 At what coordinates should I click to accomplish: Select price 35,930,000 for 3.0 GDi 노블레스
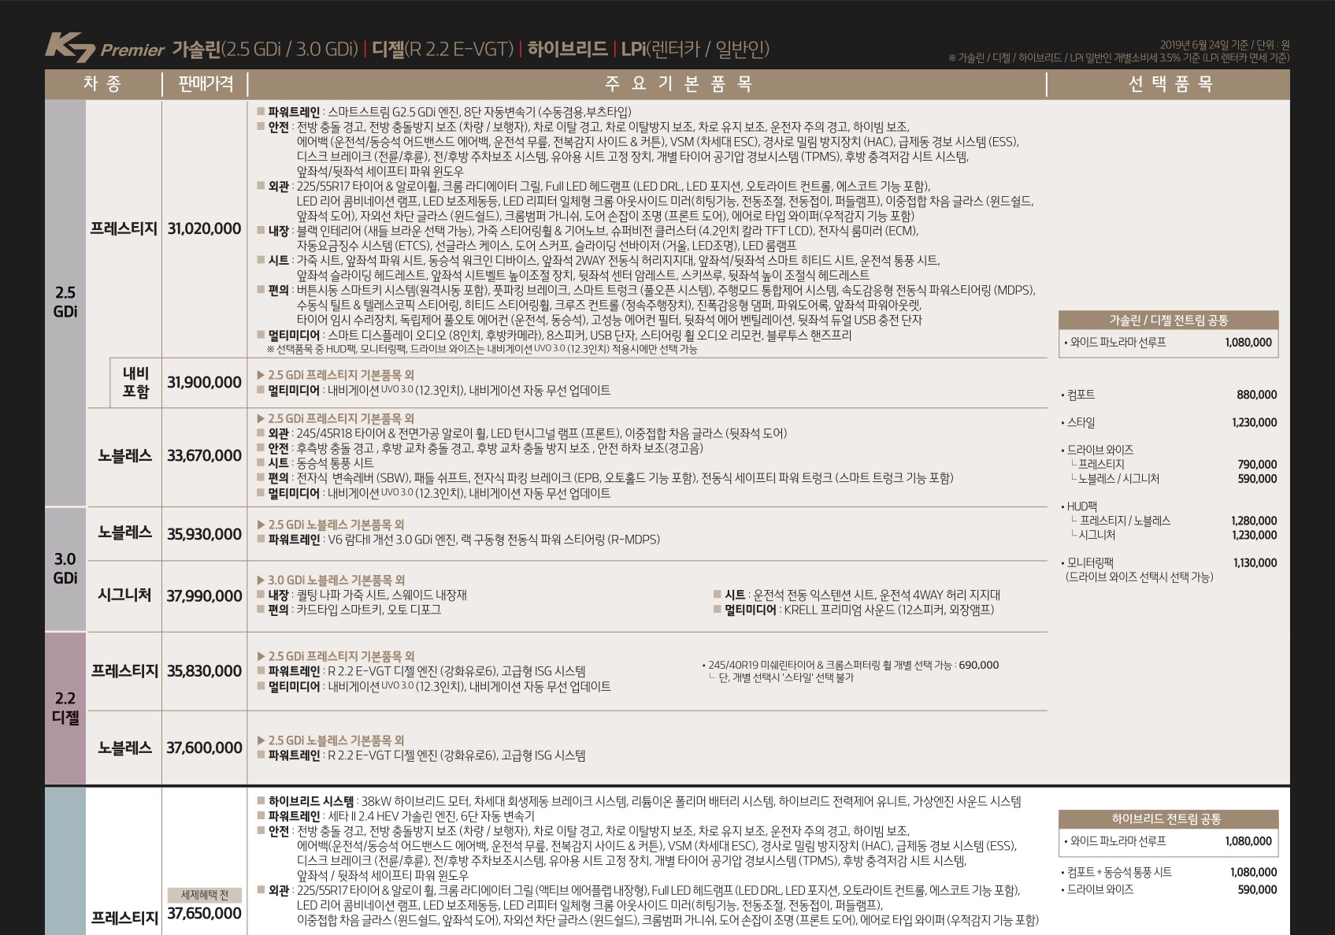[x=204, y=533]
